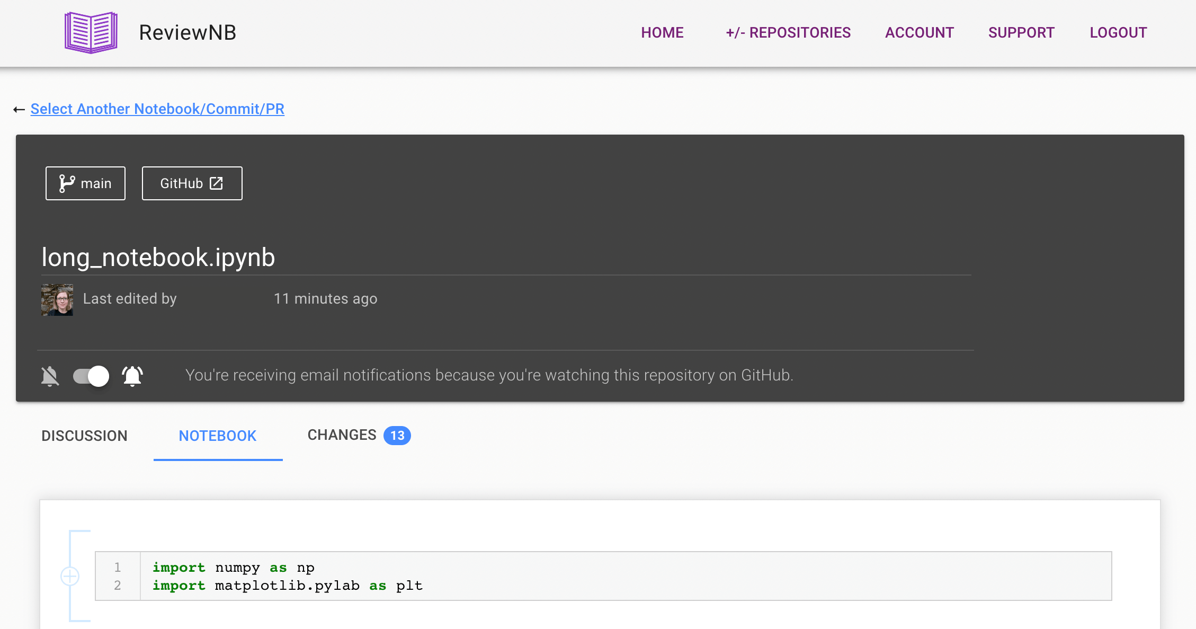Open the Account page
The image size is (1196, 629).
pos(920,32)
